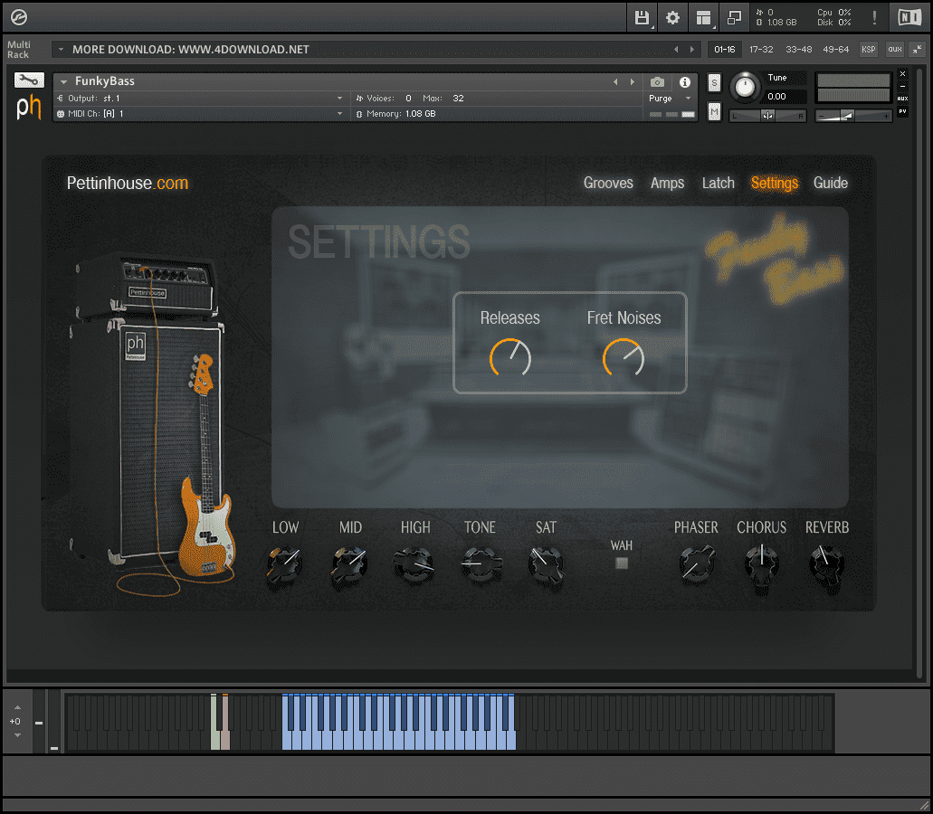Screen dimensions: 933x814
Task: Toggle KSP multi script panel
Action: (x=868, y=50)
